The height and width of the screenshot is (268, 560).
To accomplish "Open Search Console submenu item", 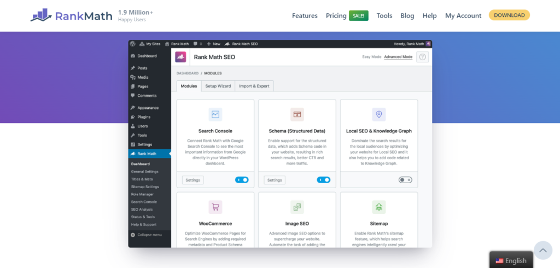I will (x=144, y=202).
